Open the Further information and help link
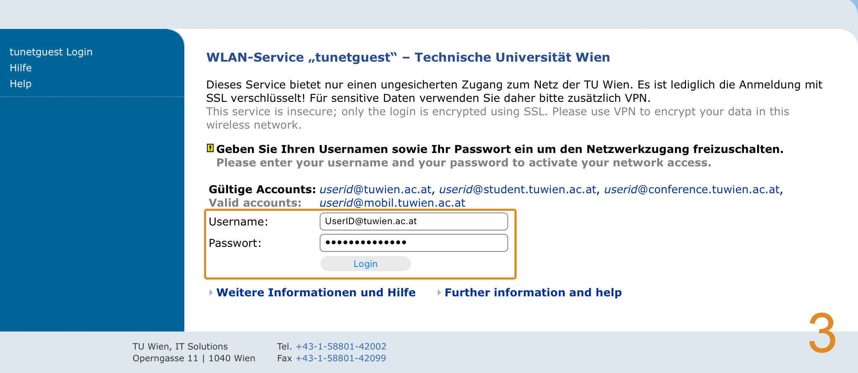The height and width of the screenshot is (373, 858). [533, 293]
